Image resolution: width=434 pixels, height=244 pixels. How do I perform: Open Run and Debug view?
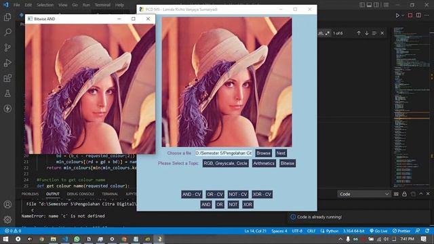coord(7,63)
